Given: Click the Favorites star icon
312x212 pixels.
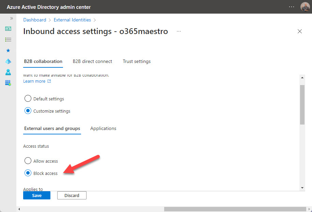Looking at the screenshot, I should click(8, 50).
